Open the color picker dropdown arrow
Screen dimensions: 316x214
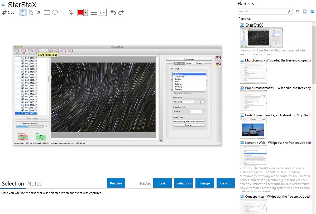(x=85, y=12)
